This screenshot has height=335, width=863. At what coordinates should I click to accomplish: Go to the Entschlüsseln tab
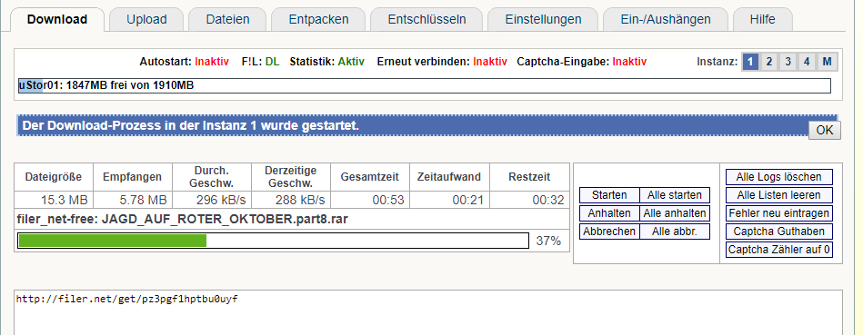click(x=427, y=20)
